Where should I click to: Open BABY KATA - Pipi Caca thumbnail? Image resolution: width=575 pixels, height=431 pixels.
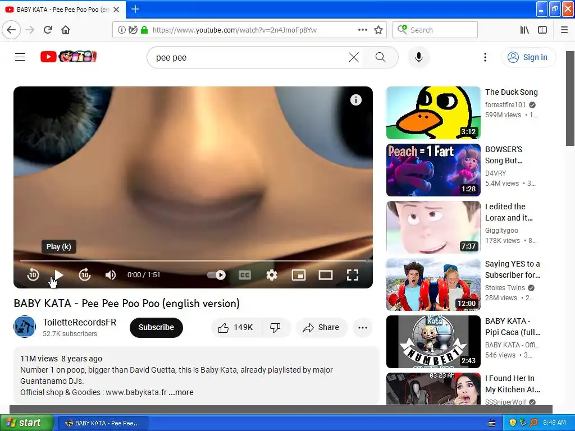pyautogui.click(x=433, y=342)
